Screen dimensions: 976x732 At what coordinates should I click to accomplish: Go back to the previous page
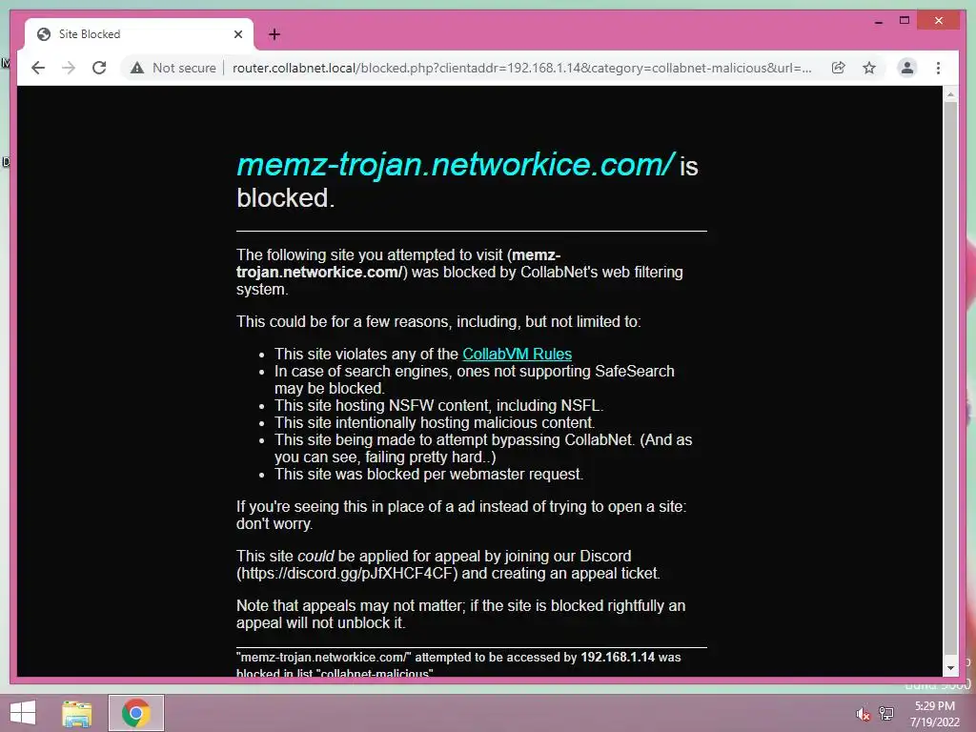(38, 68)
